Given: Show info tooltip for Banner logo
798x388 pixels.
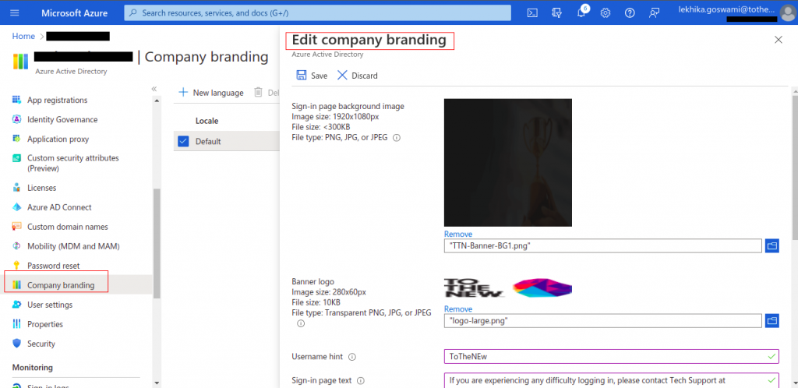Looking at the screenshot, I should pyautogui.click(x=301, y=323).
